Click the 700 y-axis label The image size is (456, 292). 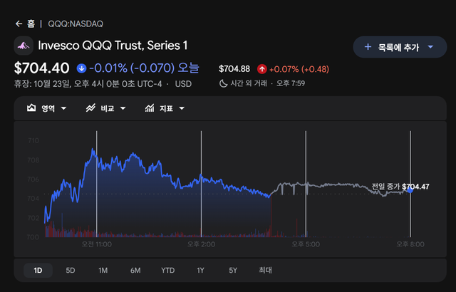33,237
